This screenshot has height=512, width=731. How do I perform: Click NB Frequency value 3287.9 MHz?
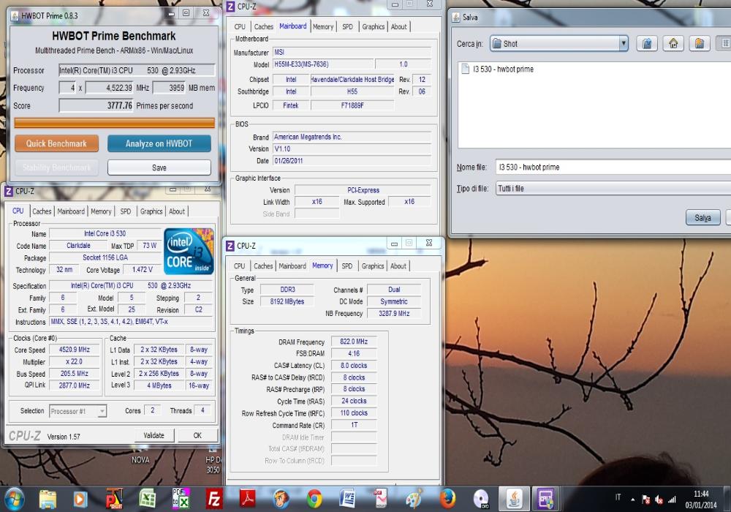(x=394, y=313)
